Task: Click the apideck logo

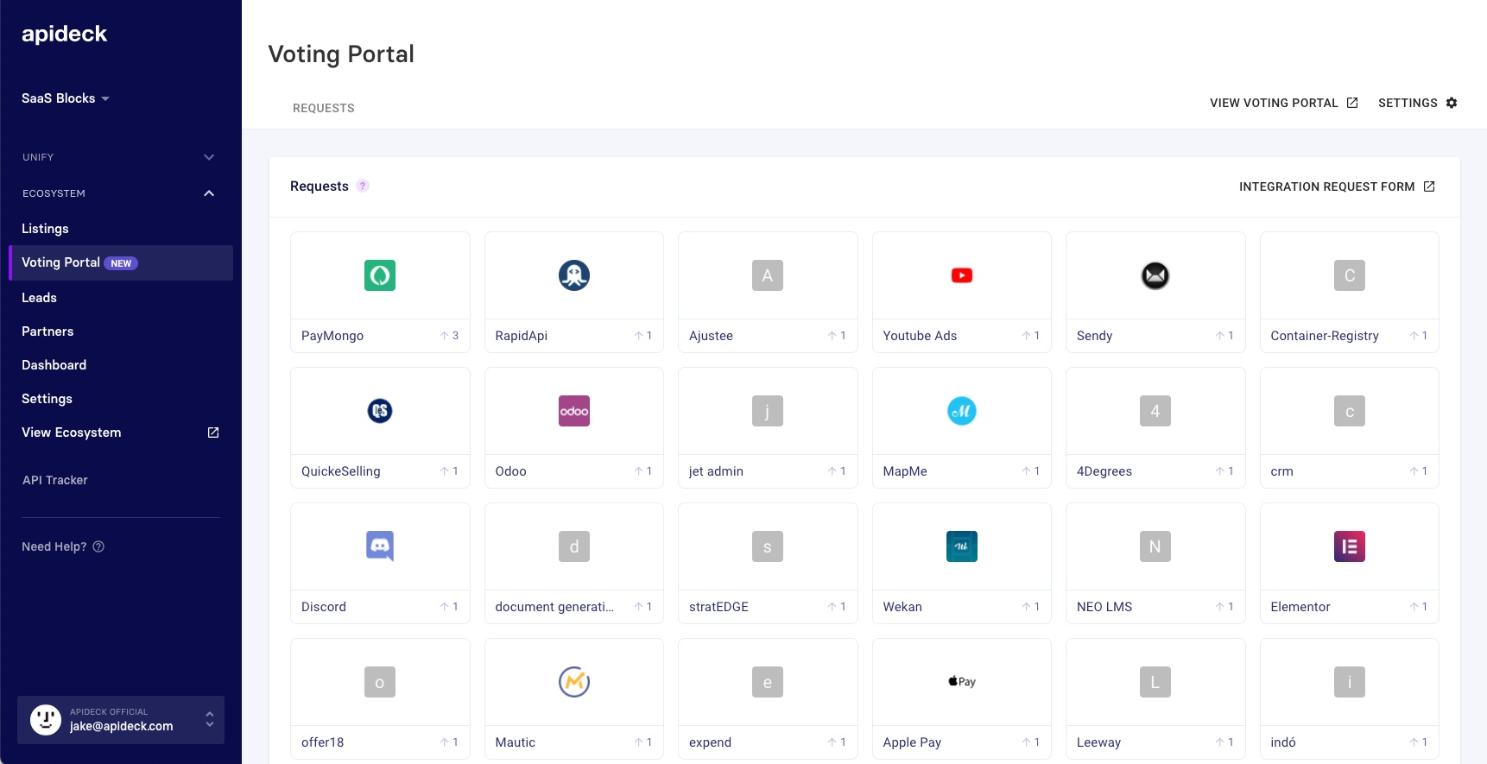Action: click(65, 34)
